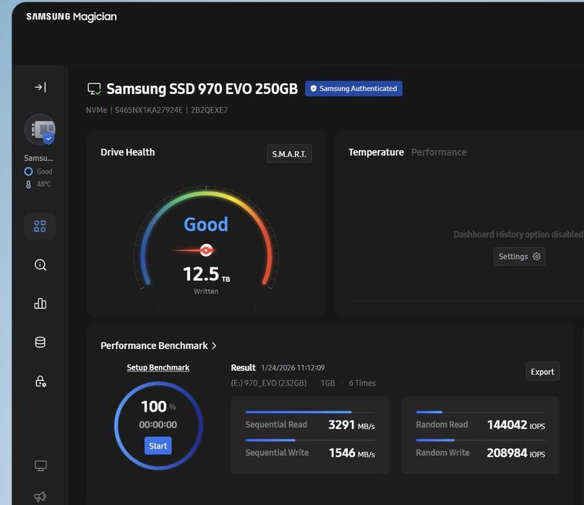
Task: Click the Samsung Authenticated badge
Action: 353,89
